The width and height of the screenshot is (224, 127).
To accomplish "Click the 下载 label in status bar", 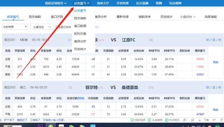I will 206,120.
